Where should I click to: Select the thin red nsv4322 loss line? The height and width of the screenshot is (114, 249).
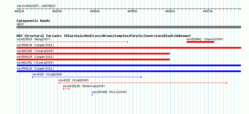[143, 83]
